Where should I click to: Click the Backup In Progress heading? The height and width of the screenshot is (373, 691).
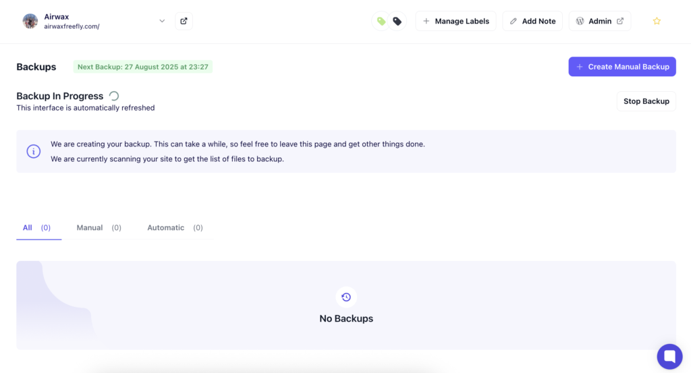click(59, 96)
